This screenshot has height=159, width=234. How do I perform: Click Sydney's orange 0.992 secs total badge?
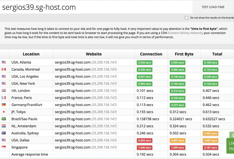pyautogui.click(x=210, y=133)
